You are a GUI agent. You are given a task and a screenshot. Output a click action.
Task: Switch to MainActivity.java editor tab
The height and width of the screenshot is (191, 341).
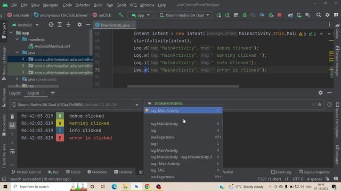[x=115, y=25]
